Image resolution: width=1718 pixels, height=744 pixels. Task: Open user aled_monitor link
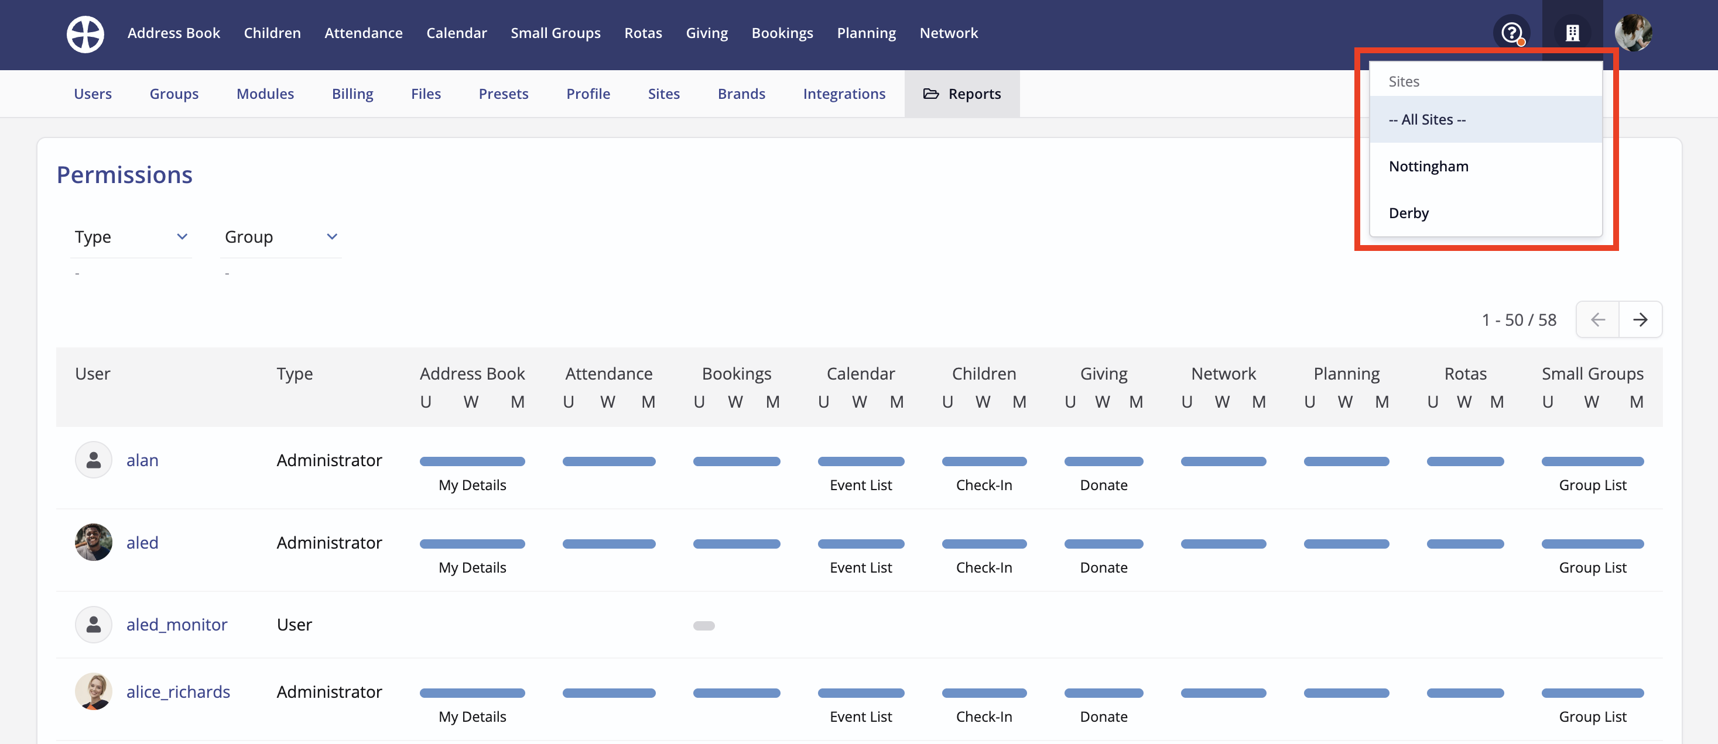click(x=177, y=625)
